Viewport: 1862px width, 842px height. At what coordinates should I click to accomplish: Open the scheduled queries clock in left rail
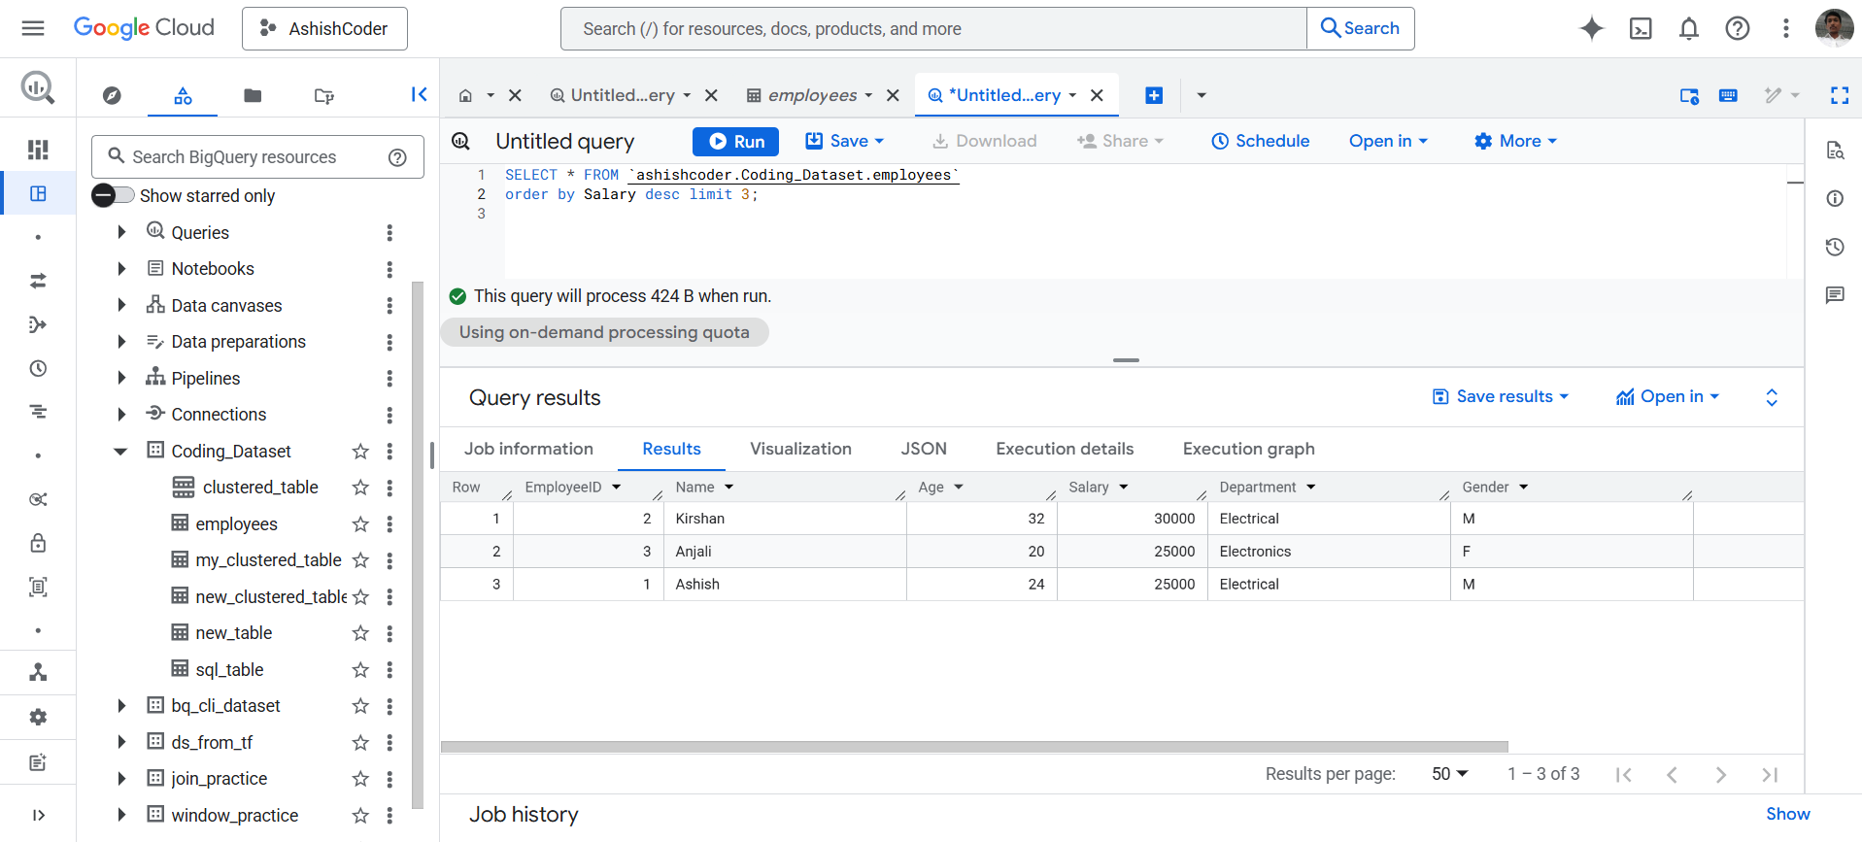pyautogui.click(x=38, y=368)
